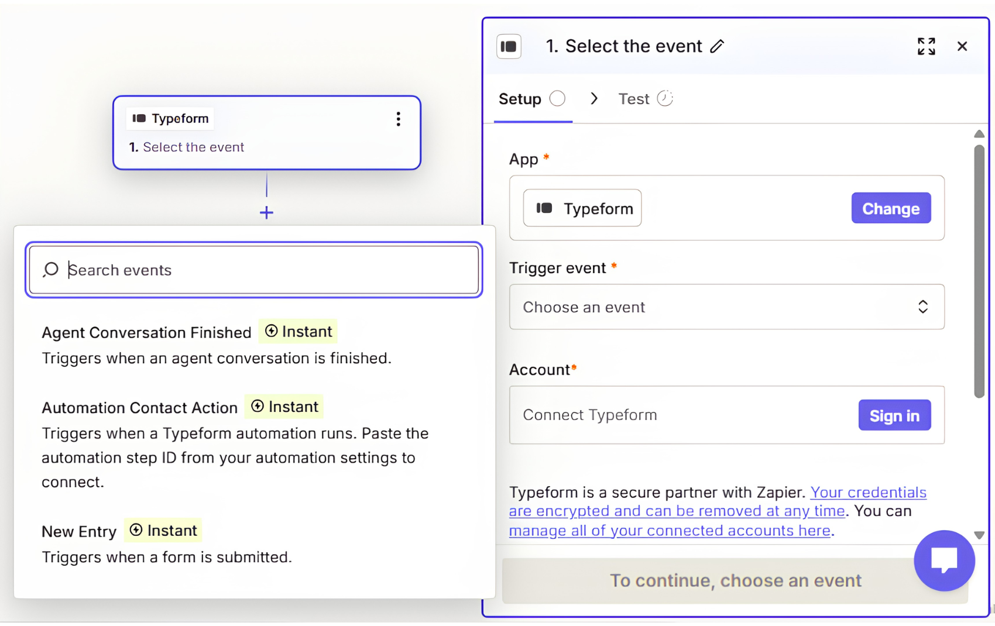995x626 pixels.
Task: Click the To continue, choose an event button
Action: click(x=735, y=580)
